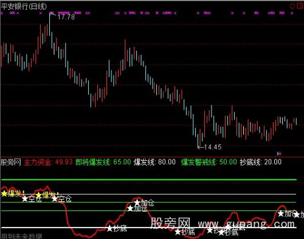Click the thick green line in indicator panel
The image size is (304, 239).
pyautogui.click(x=148, y=180)
